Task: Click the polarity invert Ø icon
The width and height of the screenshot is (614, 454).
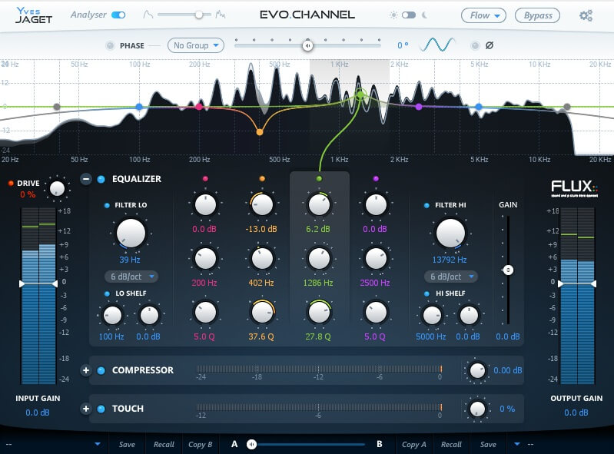Action: pyautogui.click(x=489, y=45)
